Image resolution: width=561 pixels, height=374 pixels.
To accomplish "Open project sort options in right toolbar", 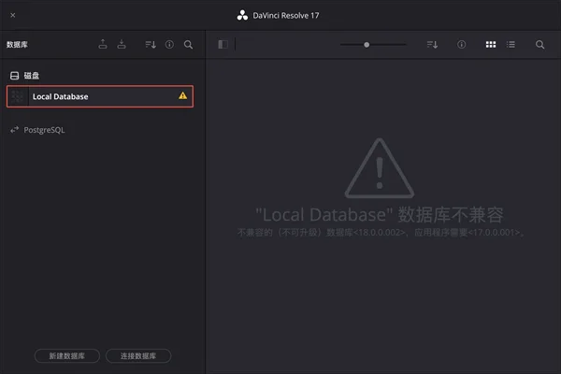I will tap(432, 44).
